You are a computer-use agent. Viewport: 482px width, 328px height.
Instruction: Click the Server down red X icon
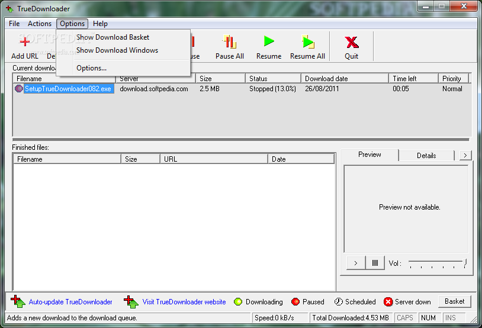tap(388, 302)
